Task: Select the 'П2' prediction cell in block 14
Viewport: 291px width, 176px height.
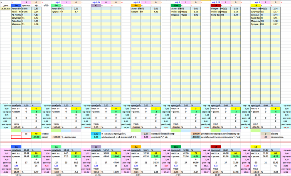Action: click(226, 15)
